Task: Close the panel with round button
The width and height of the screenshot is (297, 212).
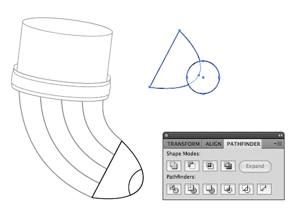Action: (x=167, y=135)
